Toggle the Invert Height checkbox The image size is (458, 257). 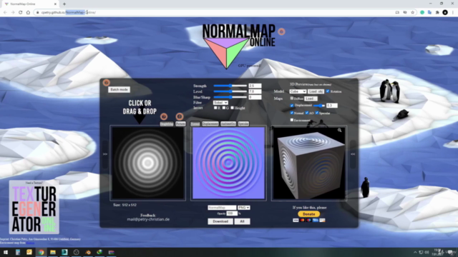(232, 108)
